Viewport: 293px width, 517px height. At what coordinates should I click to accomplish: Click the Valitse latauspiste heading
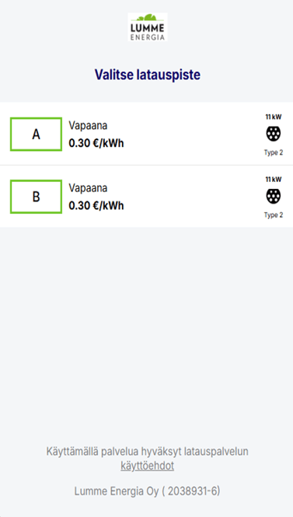coord(148,75)
